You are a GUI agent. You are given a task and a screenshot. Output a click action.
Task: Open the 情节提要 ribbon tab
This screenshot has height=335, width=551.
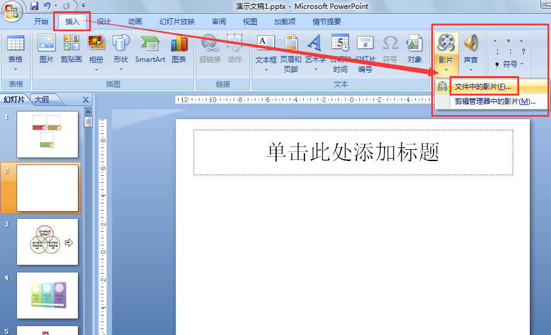coord(326,21)
